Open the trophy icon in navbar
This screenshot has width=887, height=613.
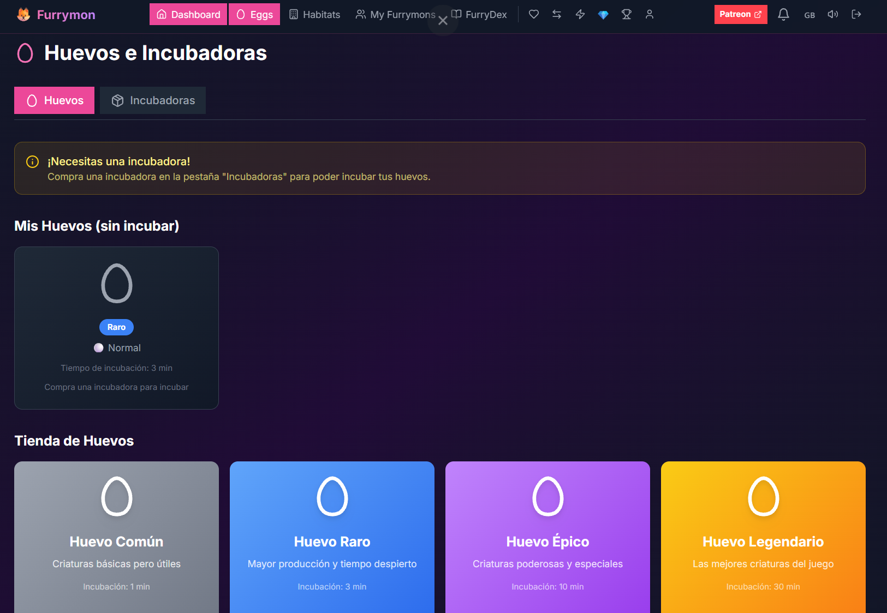click(627, 14)
